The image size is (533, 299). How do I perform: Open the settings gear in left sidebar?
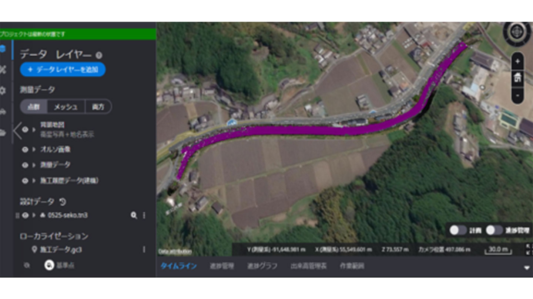pos(3,90)
